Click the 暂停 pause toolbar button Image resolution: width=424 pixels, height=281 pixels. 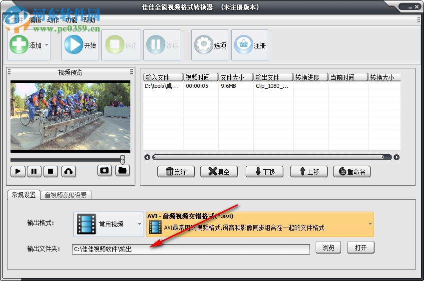pos(162,45)
